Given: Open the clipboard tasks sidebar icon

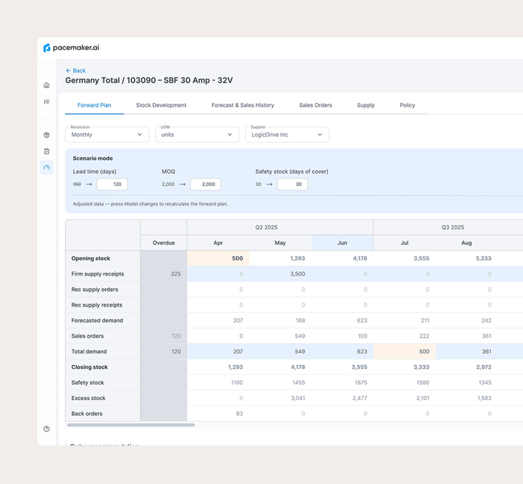Looking at the screenshot, I should point(46,151).
